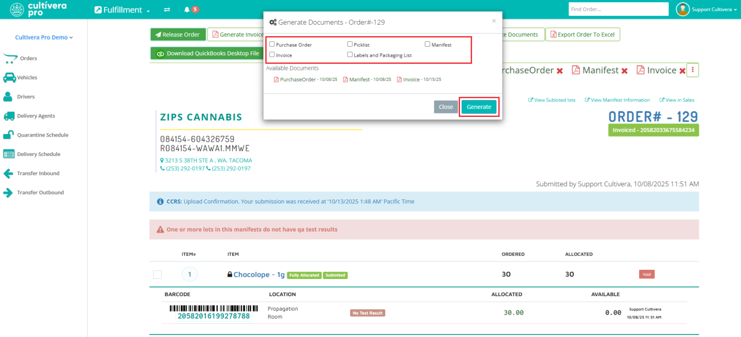Click the Void button for Chocolope

click(x=647, y=274)
